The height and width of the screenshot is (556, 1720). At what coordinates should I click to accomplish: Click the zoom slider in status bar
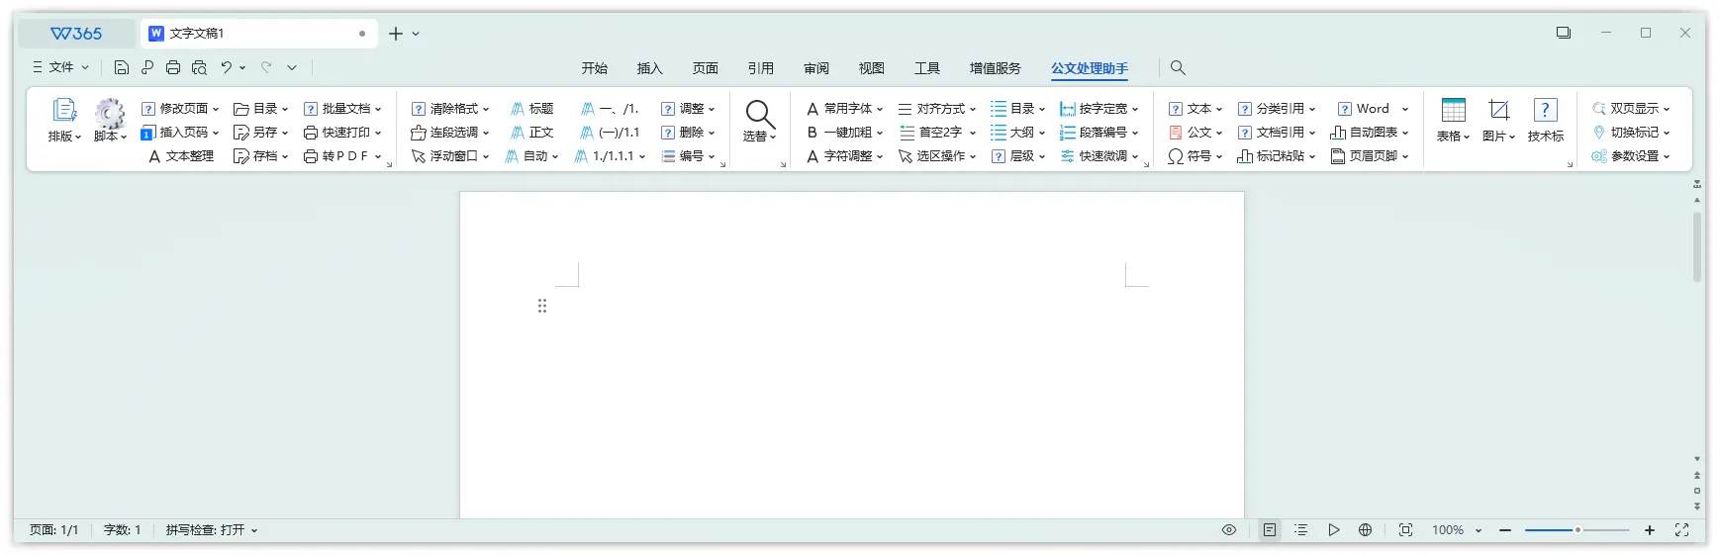pyautogui.click(x=1577, y=530)
